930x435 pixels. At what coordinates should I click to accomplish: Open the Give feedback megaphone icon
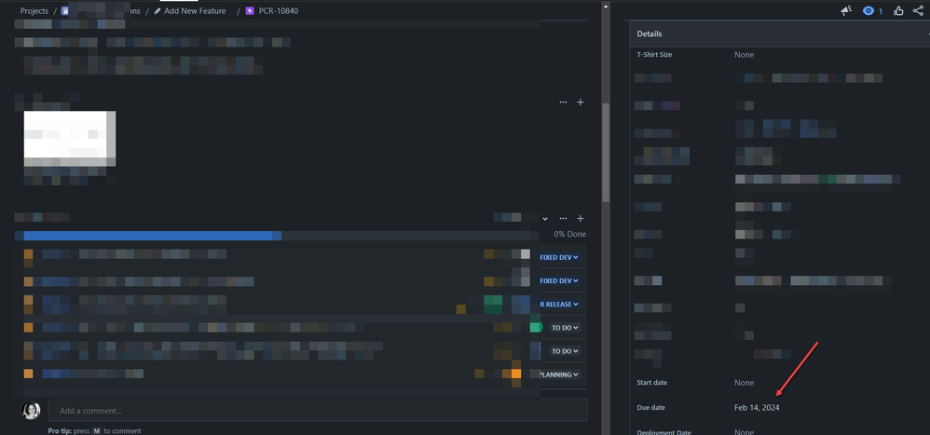(x=846, y=10)
